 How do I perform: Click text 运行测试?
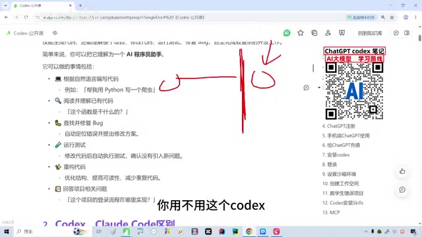click(x=75, y=145)
